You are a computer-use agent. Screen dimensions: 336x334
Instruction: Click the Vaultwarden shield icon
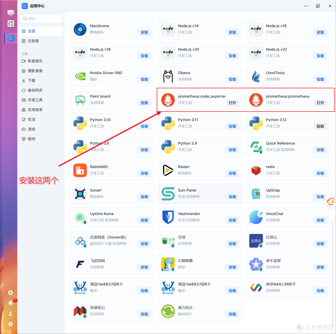[x=168, y=217]
